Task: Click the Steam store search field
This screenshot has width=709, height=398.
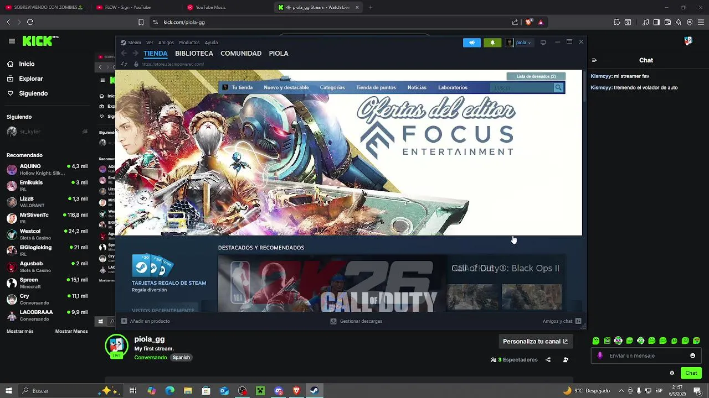Action: click(x=522, y=87)
